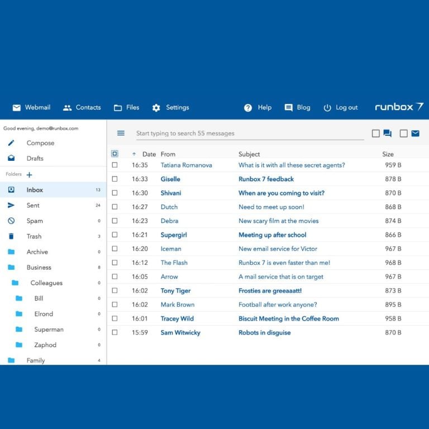Click sender 'The Flash'
429x429 pixels.
174,263
